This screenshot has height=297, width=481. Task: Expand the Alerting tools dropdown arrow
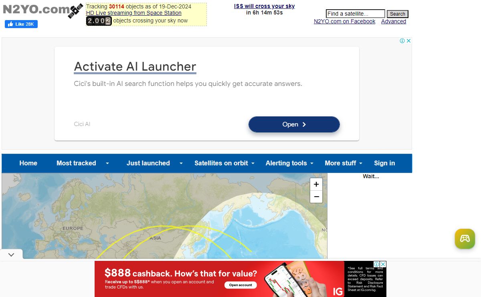click(x=312, y=163)
